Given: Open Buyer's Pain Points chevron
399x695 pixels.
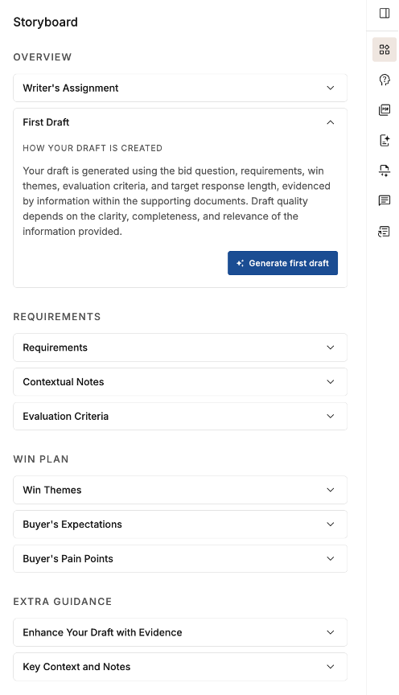Looking at the screenshot, I should click(x=331, y=558).
